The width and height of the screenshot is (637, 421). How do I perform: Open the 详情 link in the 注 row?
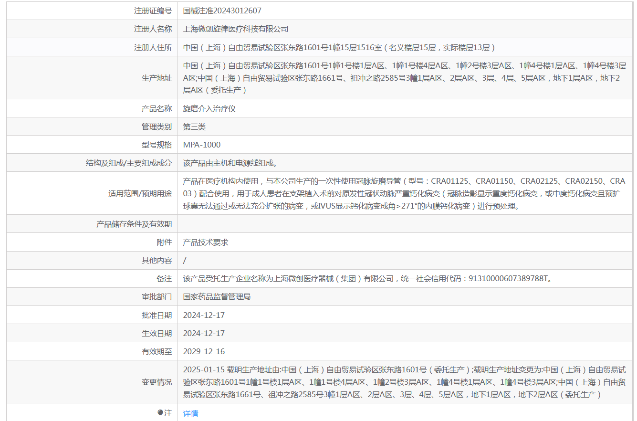tap(190, 413)
